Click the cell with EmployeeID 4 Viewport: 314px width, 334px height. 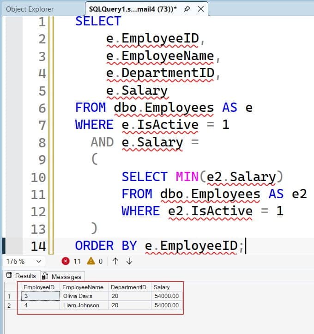[x=41, y=305]
